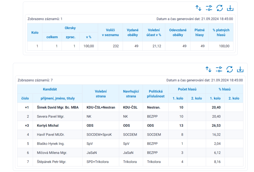Open filter settings icon above the candidates table

click(219, 69)
